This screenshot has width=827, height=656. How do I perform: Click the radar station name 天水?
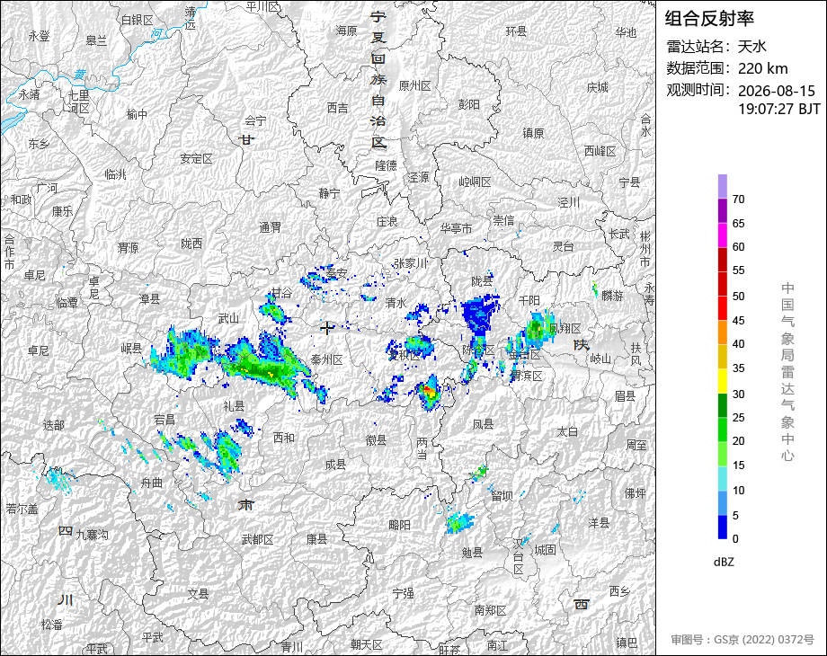pyautogui.click(x=752, y=47)
